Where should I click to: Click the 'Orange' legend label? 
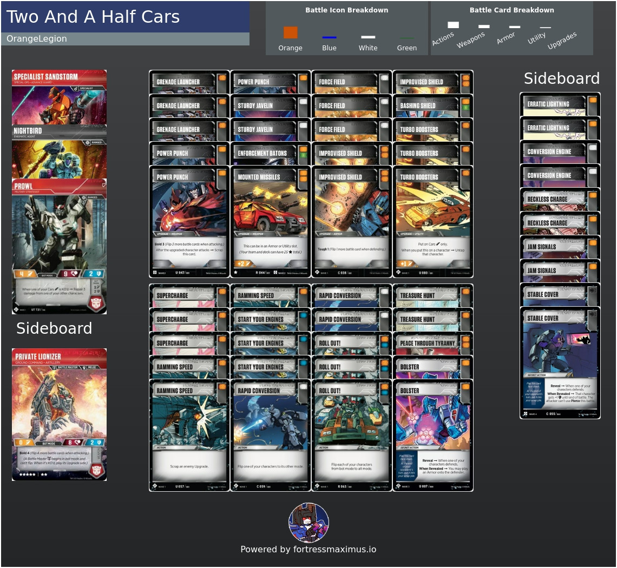[x=291, y=48]
